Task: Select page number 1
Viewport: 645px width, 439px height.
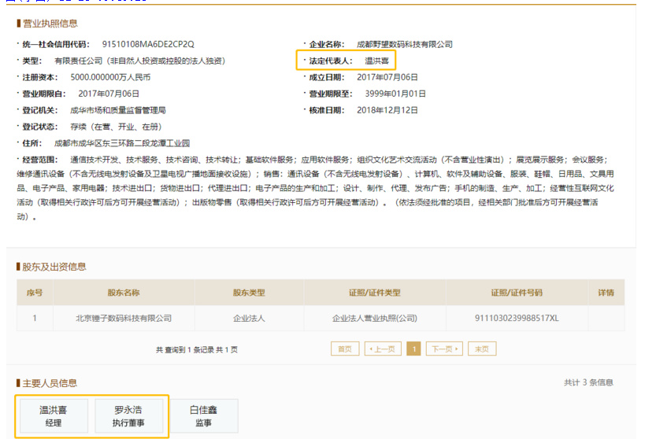Action: coord(413,349)
